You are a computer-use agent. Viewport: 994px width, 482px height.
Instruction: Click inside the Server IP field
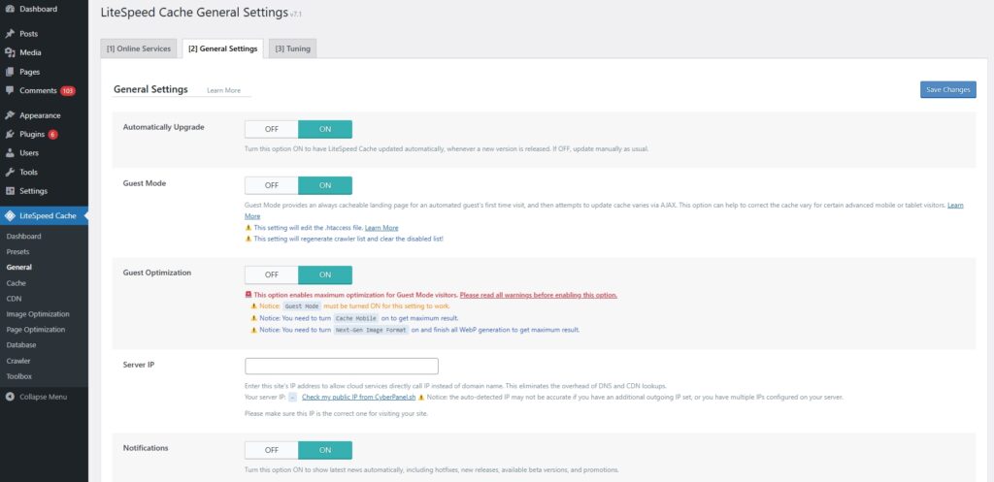coord(342,366)
